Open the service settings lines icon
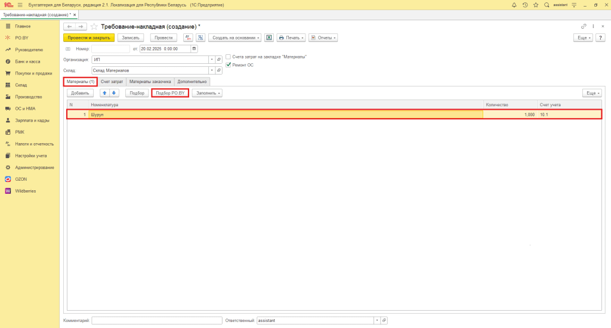The width and height of the screenshot is (611, 328). click(x=574, y=5)
